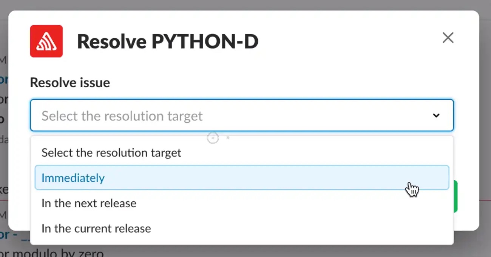Click the red Sentry logo icon
491x257 pixels.
(46, 41)
